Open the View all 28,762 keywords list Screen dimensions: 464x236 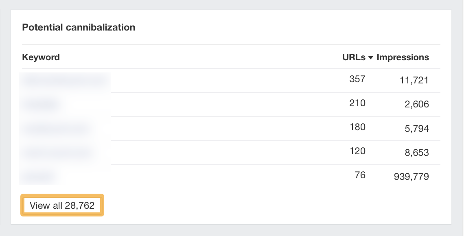point(62,205)
